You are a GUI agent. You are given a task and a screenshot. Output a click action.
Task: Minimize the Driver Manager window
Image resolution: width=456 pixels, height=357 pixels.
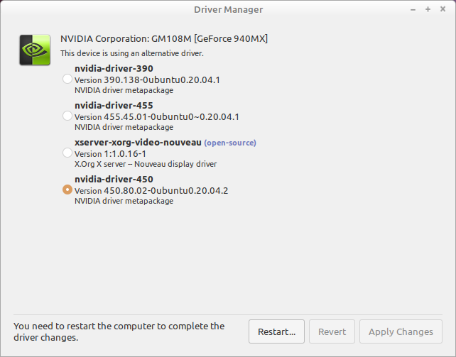point(413,10)
